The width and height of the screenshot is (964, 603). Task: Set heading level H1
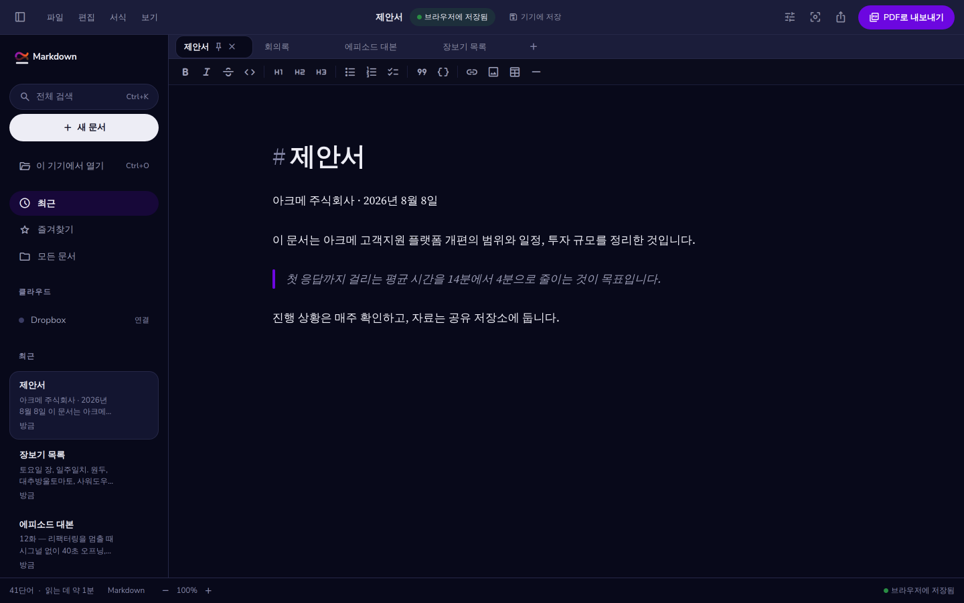[x=278, y=72]
